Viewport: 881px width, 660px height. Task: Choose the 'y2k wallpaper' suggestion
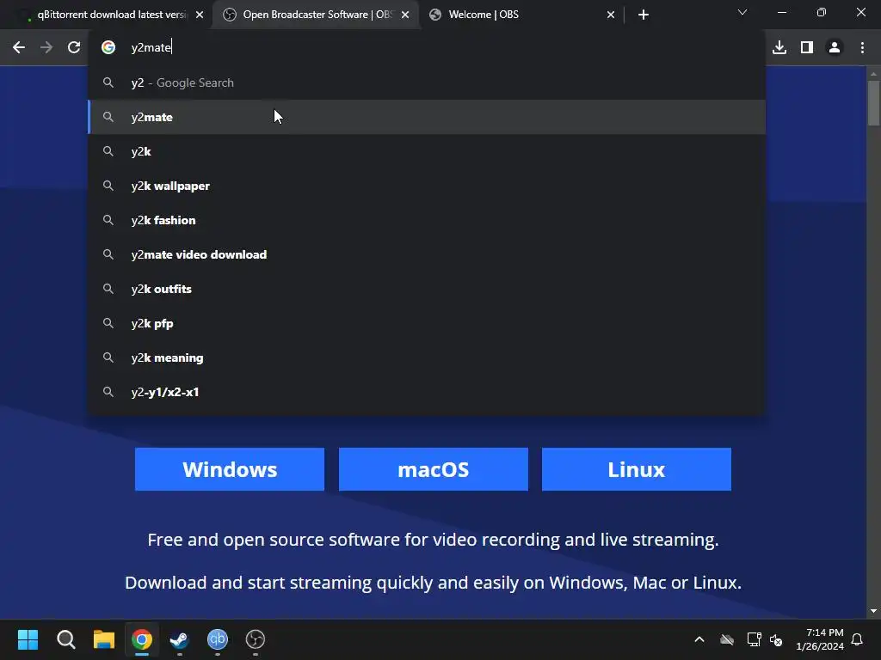point(427,186)
